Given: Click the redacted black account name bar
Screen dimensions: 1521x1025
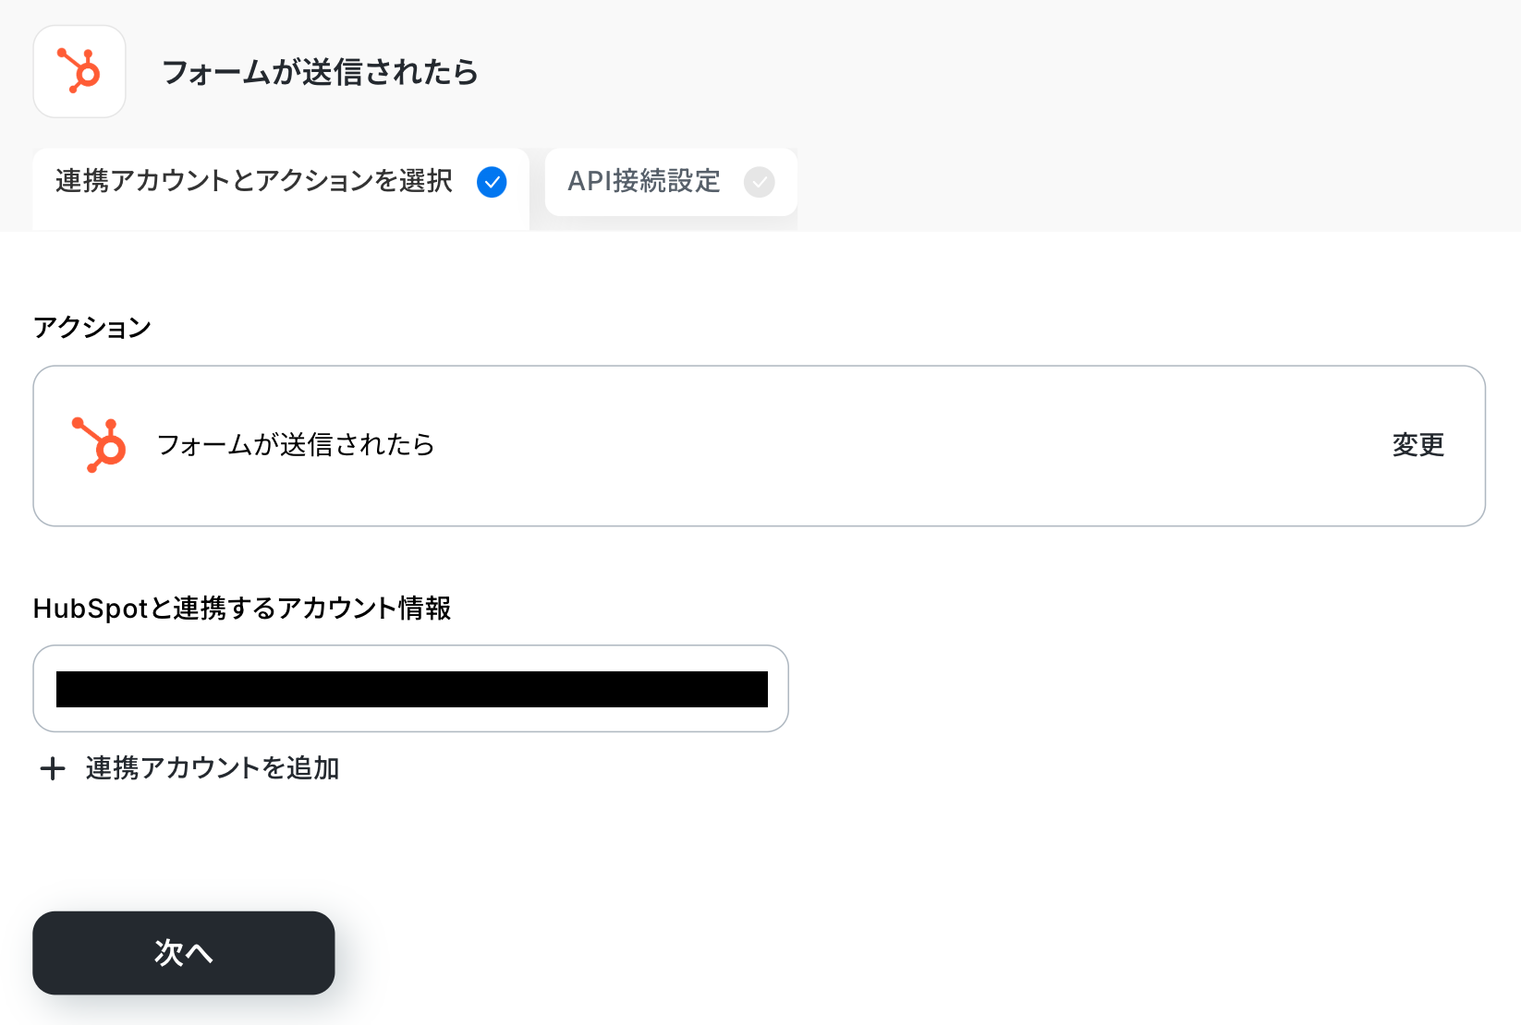Looking at the screenshot, I should 411,690.
